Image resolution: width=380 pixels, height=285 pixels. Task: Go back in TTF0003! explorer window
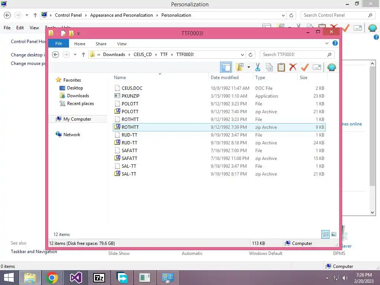point(56,55)
